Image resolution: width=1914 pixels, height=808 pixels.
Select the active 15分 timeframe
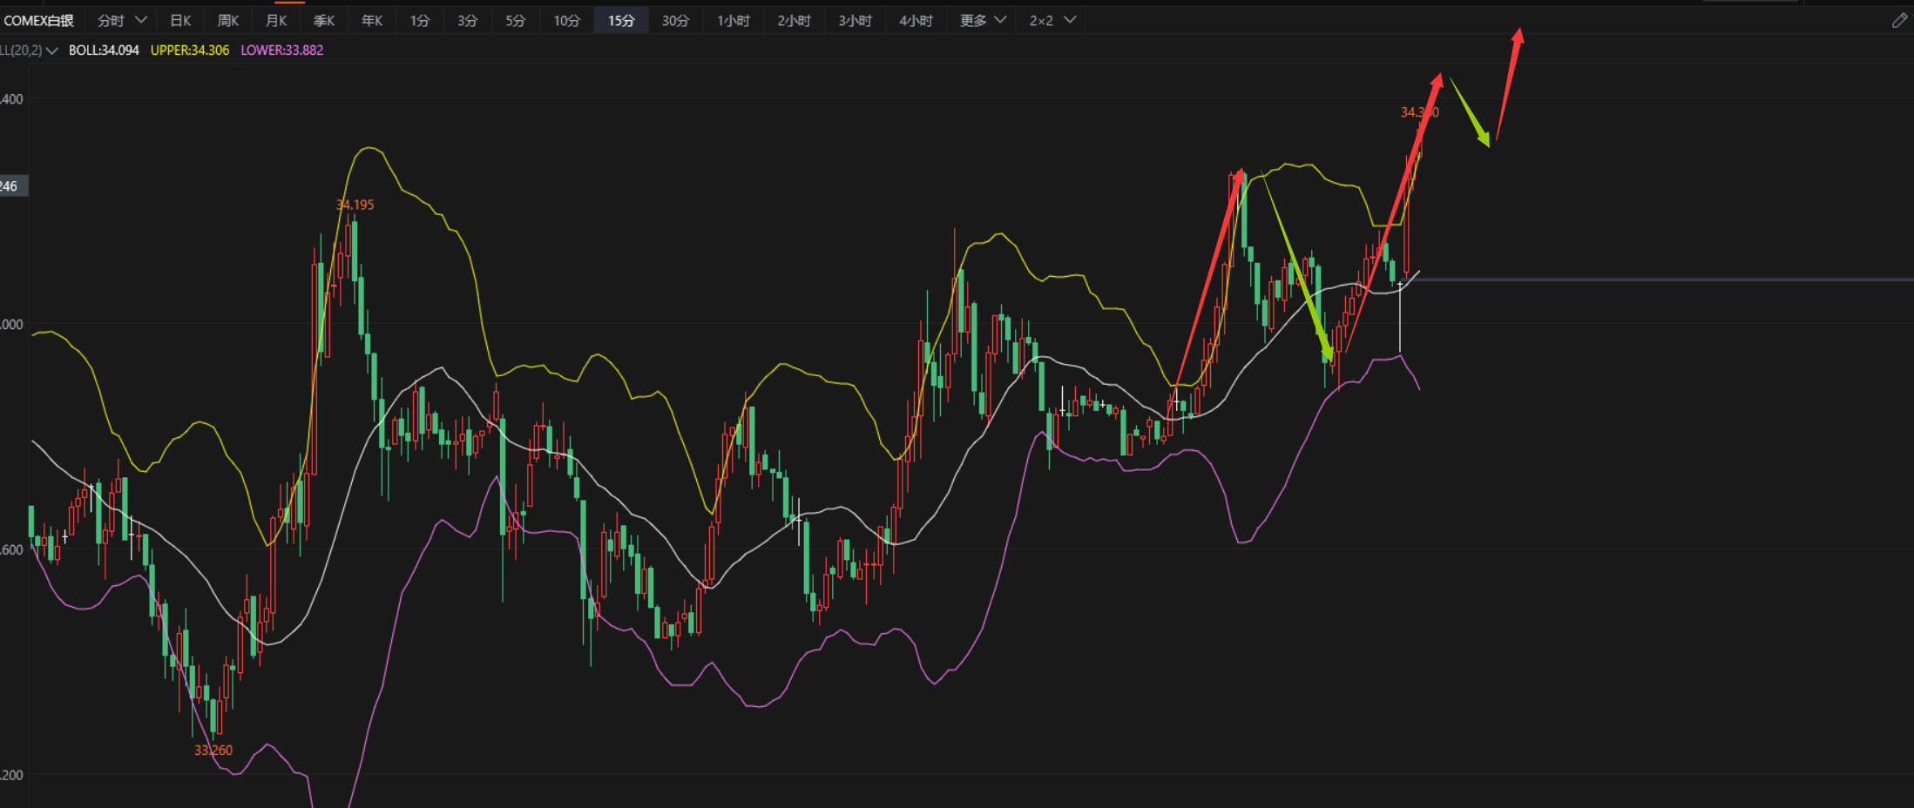(621, 20)
